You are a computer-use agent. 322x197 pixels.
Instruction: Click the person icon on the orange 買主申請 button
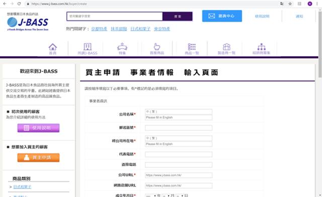[27, 157]
